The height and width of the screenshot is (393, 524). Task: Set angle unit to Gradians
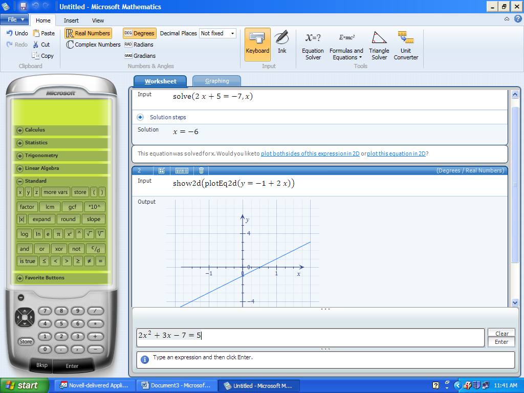point(140,56)
